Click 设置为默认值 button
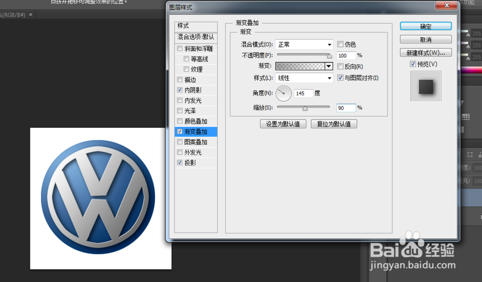 pyautogui.click(x=283, y=124)
